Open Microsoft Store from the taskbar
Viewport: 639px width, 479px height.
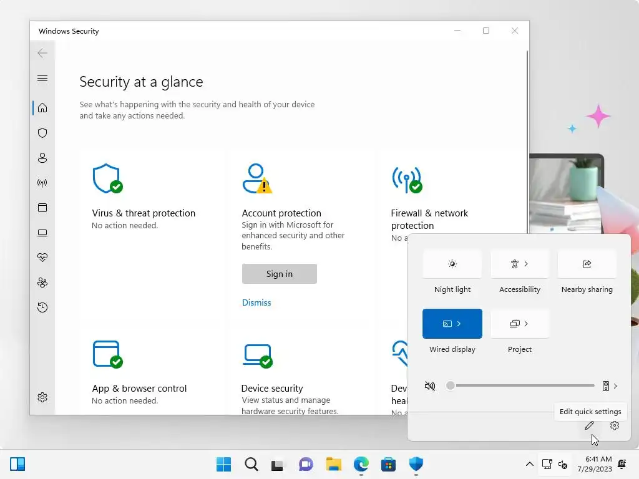point(388,464)
